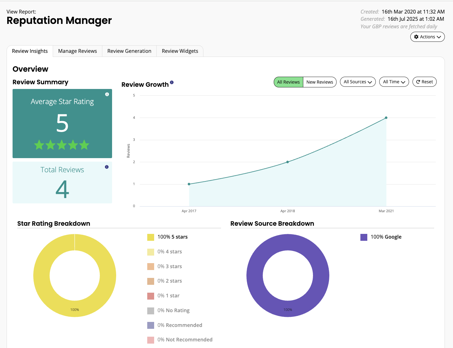Switch to the Manage Reviews tab
This screenshot has width=453, height=348.
click(77, 51)
